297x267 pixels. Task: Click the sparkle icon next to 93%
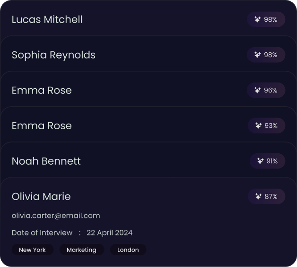258,125
